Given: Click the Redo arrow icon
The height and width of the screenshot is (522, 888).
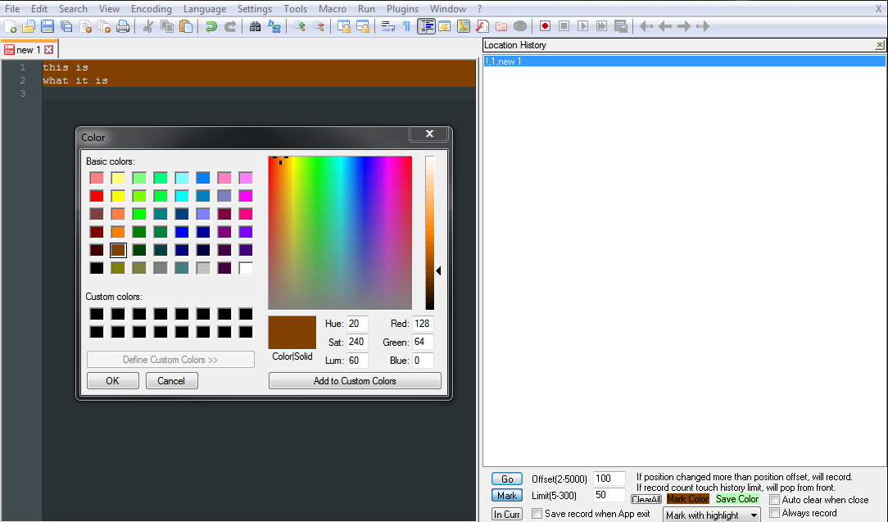Looking at the screenshot, I should tap(230, 26).
